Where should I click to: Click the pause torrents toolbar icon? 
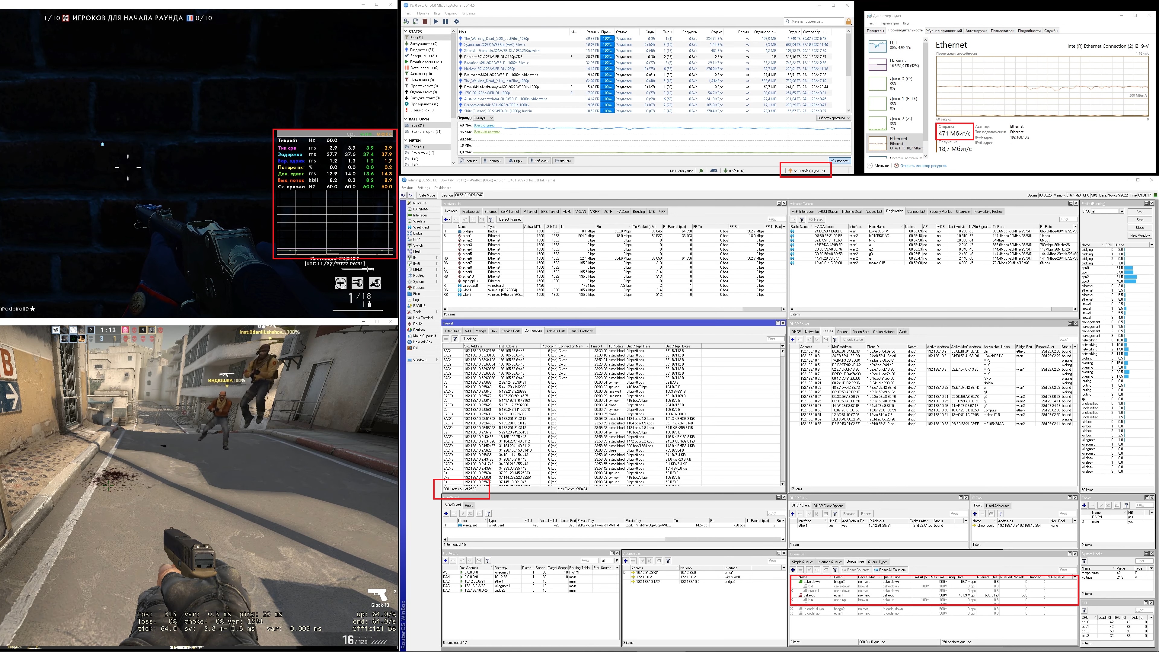(x=445, y=21)
